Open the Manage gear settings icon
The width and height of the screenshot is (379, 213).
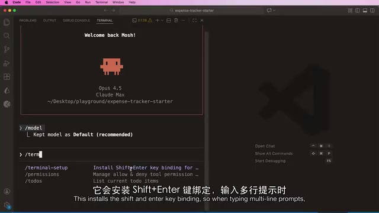[x=7, y=205]
